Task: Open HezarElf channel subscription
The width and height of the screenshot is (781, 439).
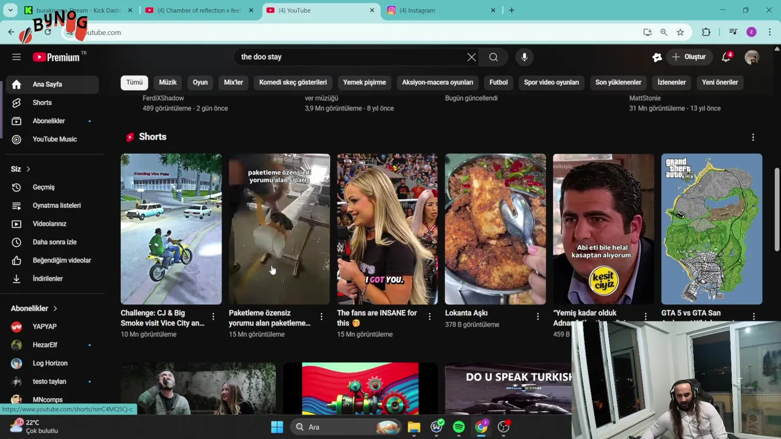Action: tap(52, 345)
